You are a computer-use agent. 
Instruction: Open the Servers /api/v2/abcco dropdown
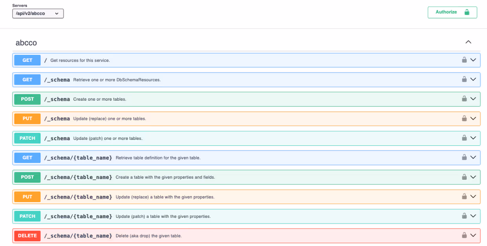38,13
